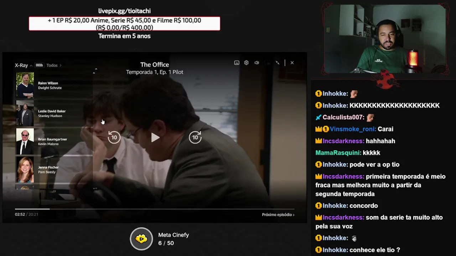Click The Office title text

pos(155,65)
